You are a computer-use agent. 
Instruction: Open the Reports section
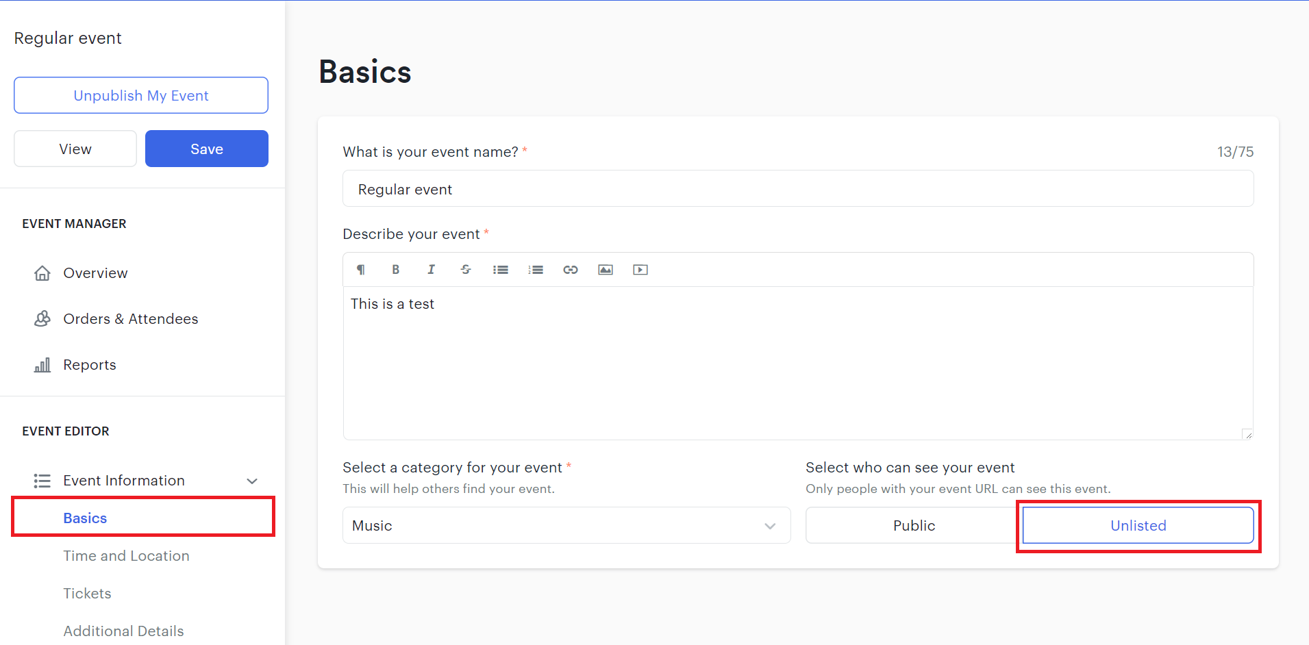(x=90, y=365)
